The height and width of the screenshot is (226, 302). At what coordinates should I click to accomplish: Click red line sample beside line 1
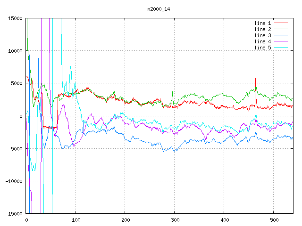pos(281,23)
